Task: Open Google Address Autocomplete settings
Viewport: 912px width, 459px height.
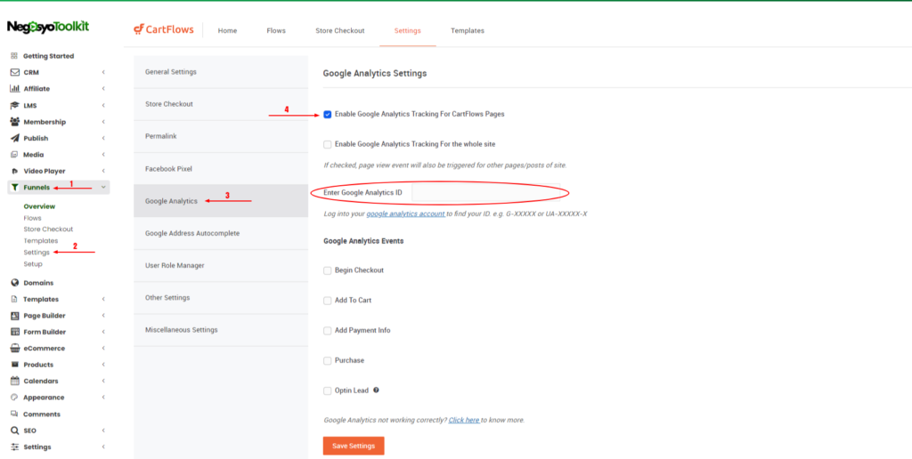Action: click(221, 233)
